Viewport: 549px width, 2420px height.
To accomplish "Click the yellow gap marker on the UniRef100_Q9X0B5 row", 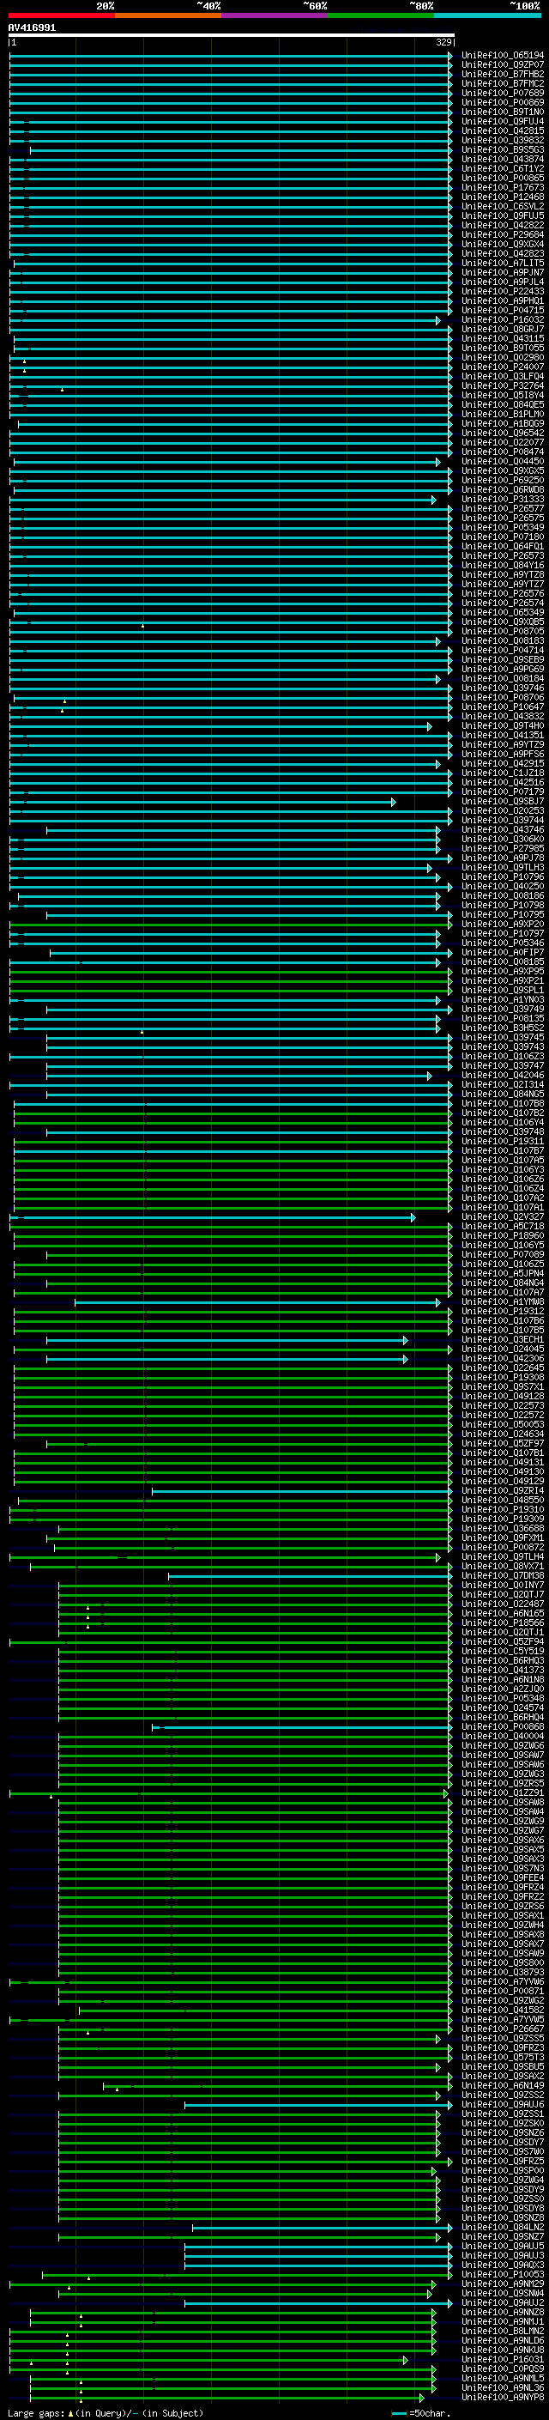I will [142, 625].
